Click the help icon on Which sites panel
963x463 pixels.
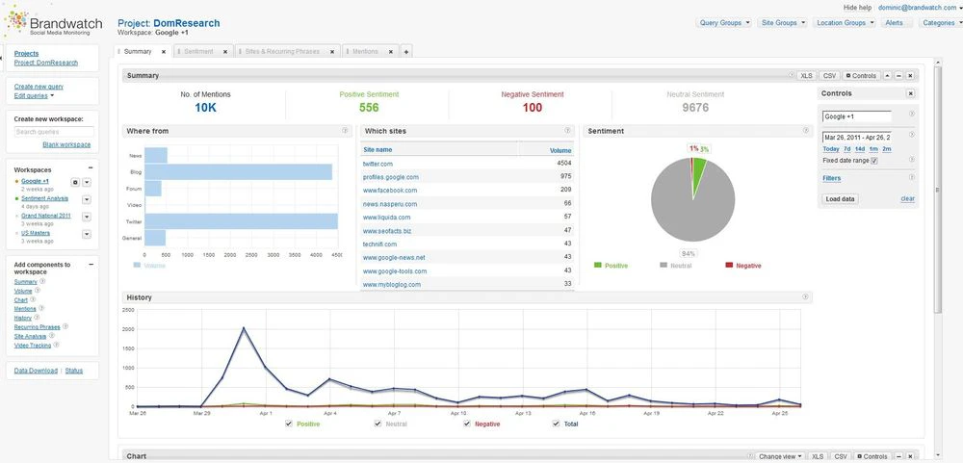[568, 131]
